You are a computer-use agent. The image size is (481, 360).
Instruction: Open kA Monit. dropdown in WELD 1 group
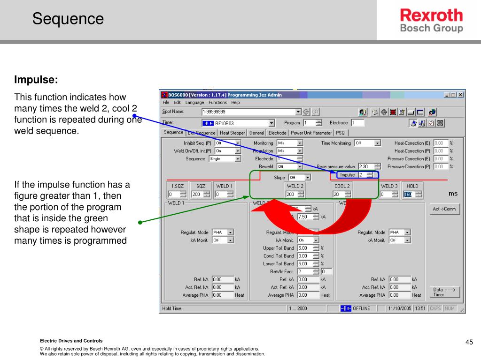[230, 240]
